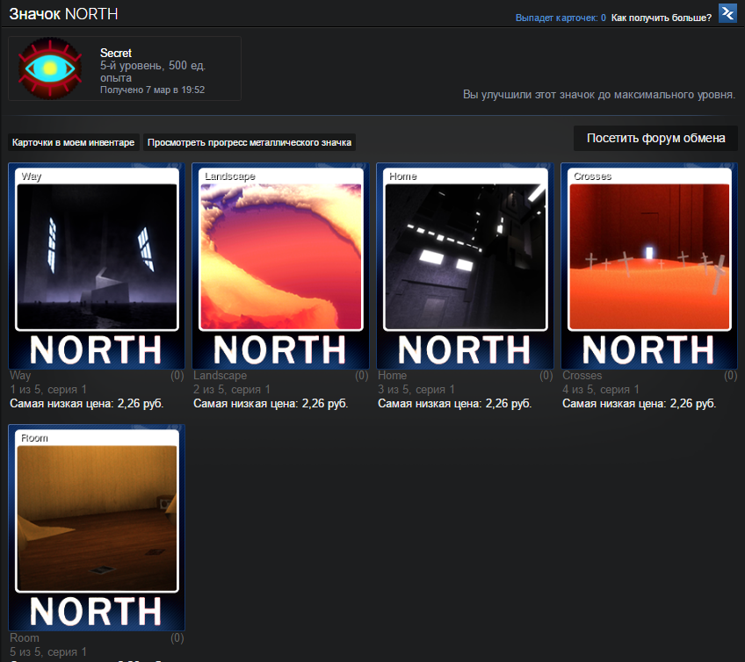The width and height of the screenshot is (745, 662).
Task: Click lowest price under Crosses card
Action: click(x=639, y=404)
